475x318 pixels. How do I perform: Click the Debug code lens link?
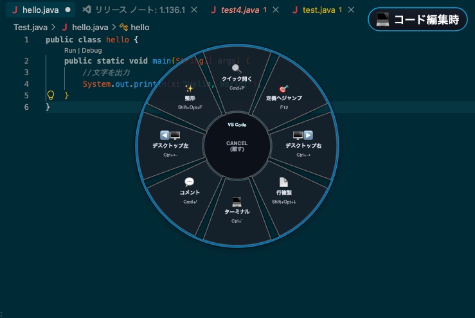pyautogui.click(x=92, y=50)
